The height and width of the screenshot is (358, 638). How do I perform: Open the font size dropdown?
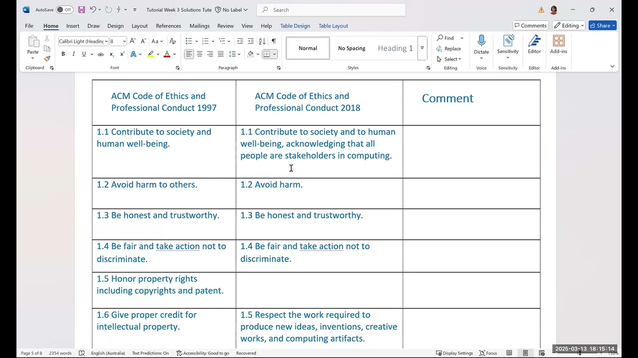coord(124,41)
